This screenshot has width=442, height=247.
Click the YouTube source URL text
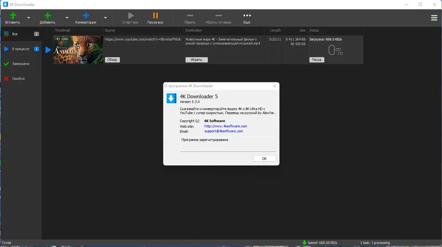(x=143, y=39)
